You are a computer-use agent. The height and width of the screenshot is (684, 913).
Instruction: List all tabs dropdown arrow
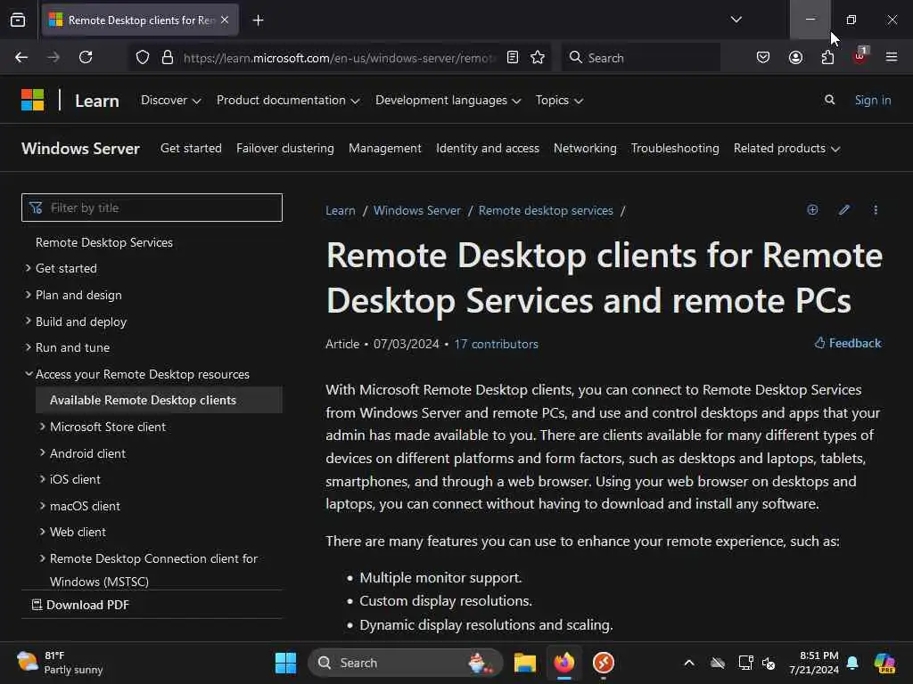pos(736,20)
